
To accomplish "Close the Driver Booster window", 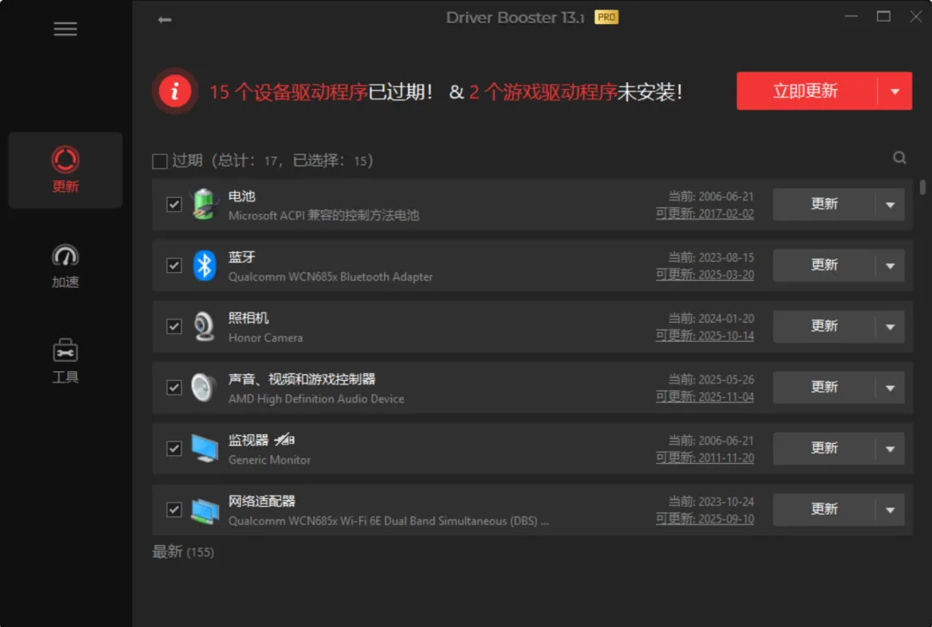I will [916, 16].
